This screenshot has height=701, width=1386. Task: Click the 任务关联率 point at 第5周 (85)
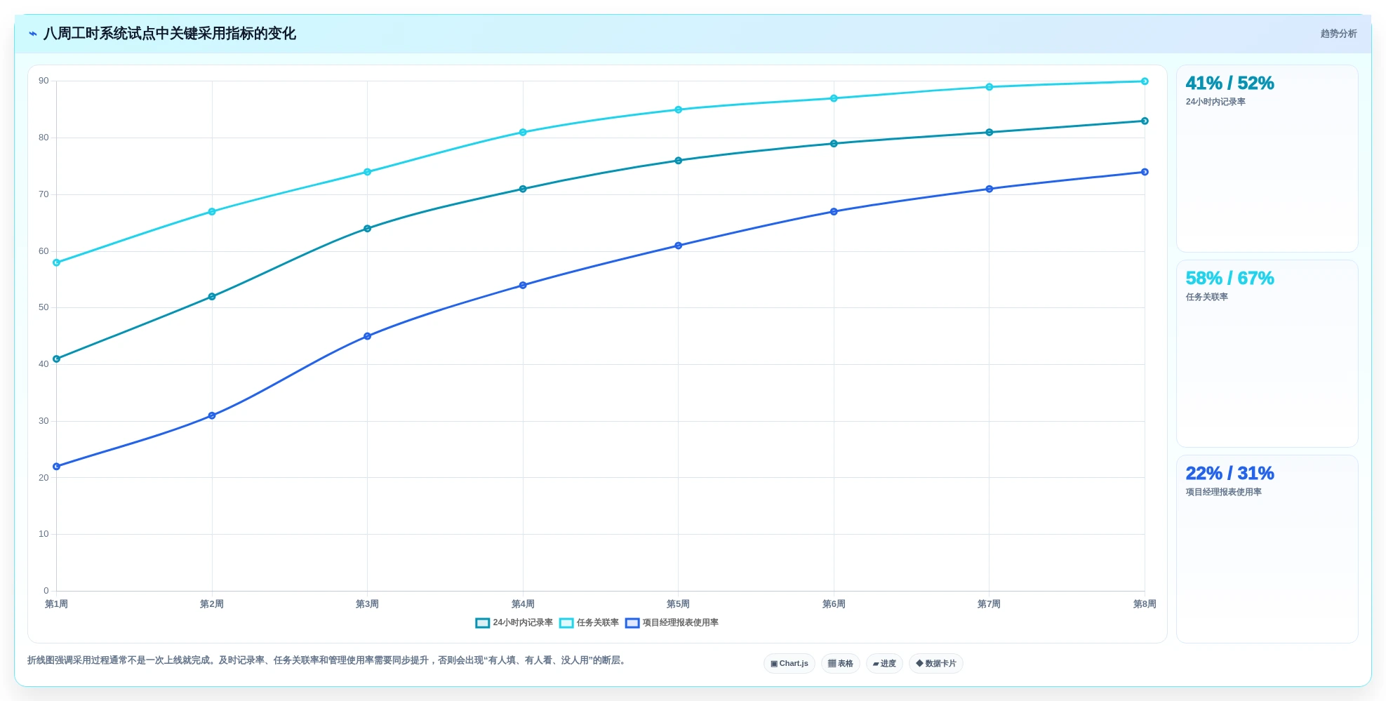click(x=679, y=109)
